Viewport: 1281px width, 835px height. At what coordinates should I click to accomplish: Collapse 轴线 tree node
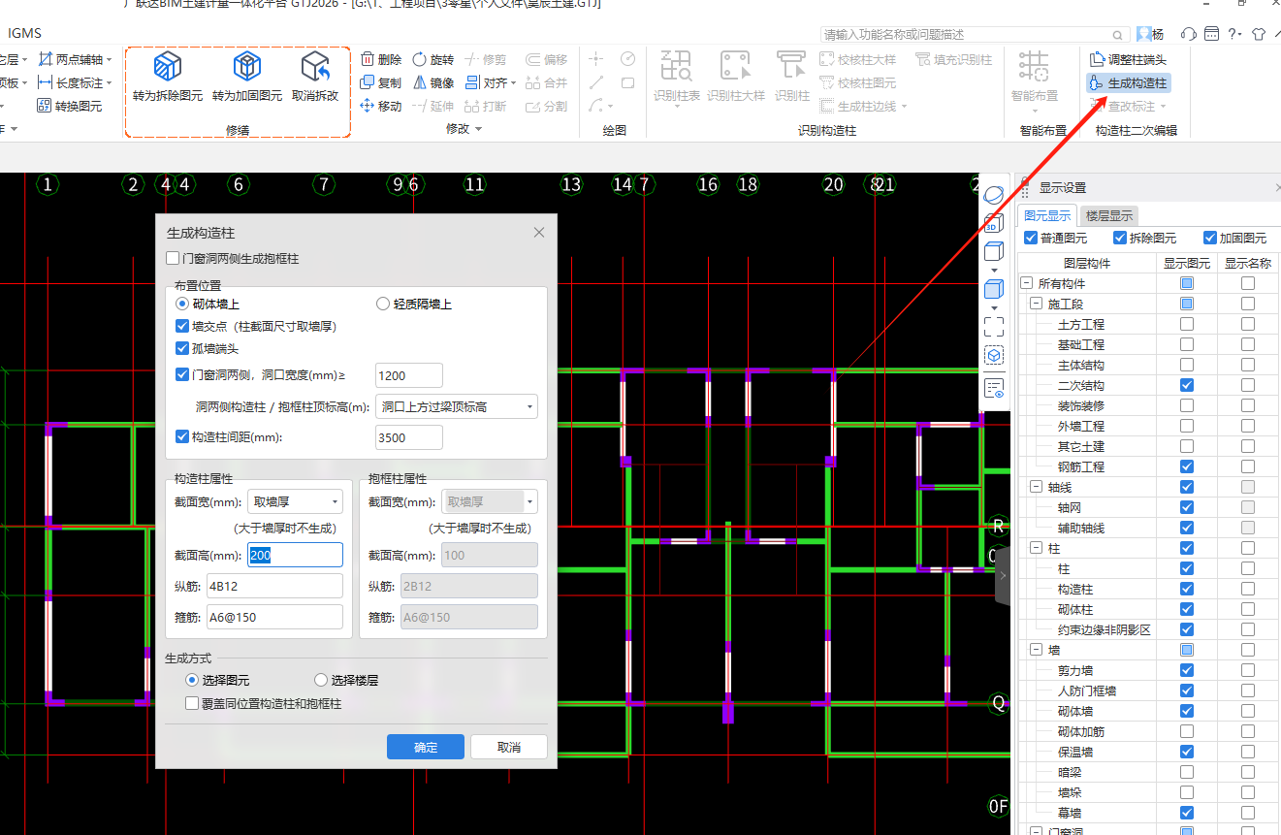pos(1037,487)
